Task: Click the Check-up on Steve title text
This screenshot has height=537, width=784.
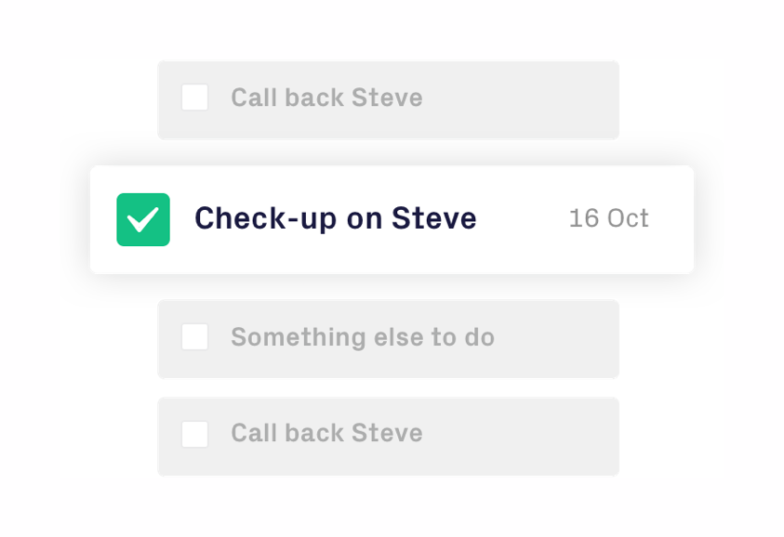Action: coord(335,218)
